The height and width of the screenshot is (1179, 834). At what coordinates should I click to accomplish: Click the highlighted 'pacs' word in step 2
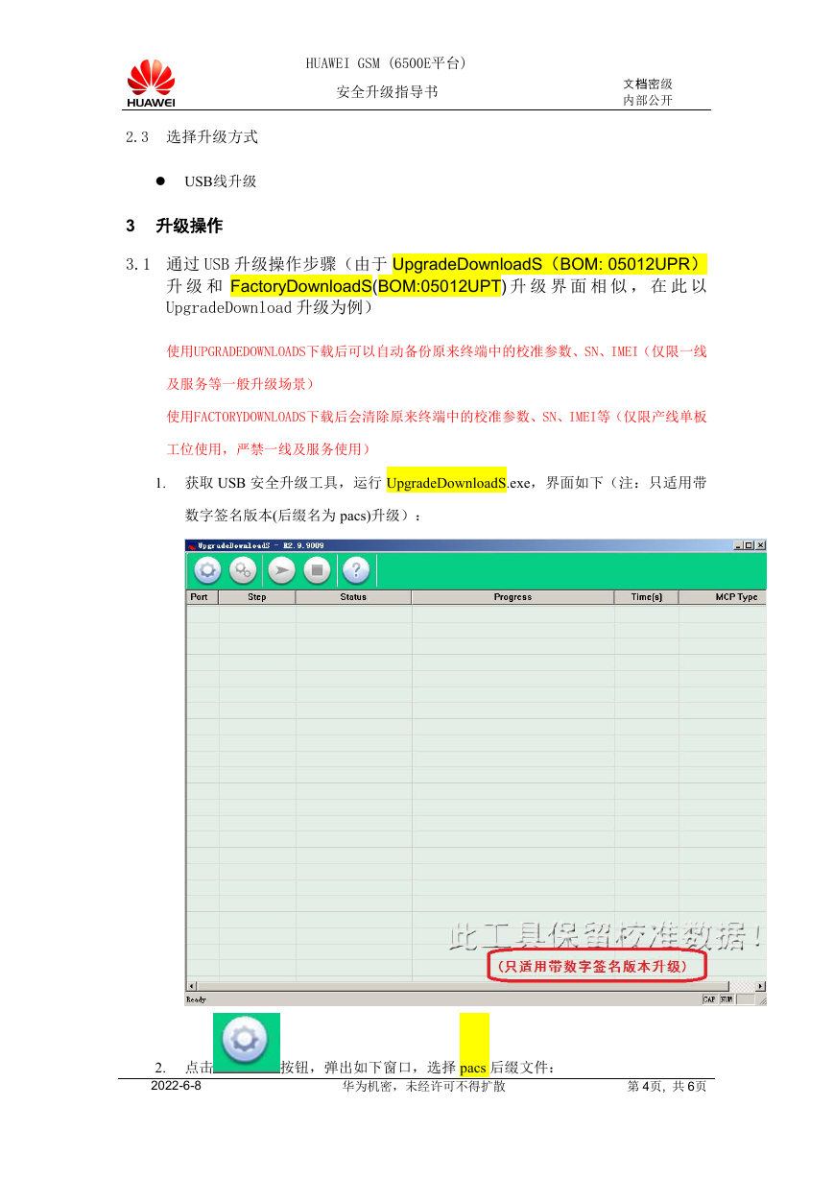pyautogui.click(x=473, y=1068)
